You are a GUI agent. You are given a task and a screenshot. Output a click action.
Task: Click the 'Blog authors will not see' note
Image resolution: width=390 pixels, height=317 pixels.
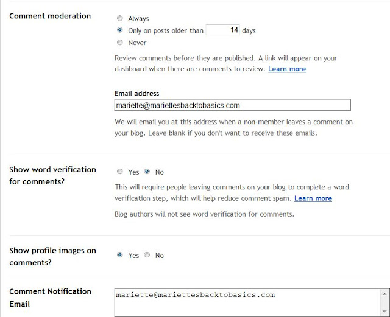(204, 214)
